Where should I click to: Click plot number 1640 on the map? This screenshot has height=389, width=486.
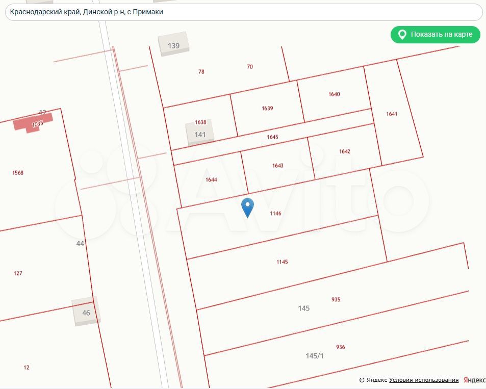tap(334, 94)
